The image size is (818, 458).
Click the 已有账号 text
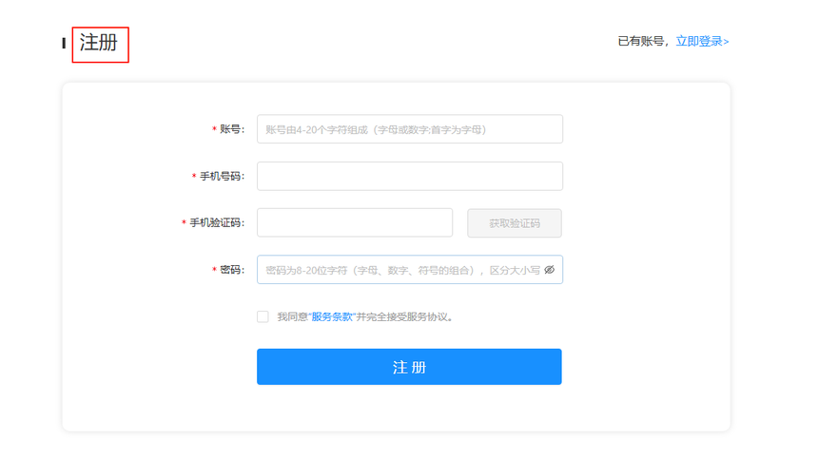point(641,41)
